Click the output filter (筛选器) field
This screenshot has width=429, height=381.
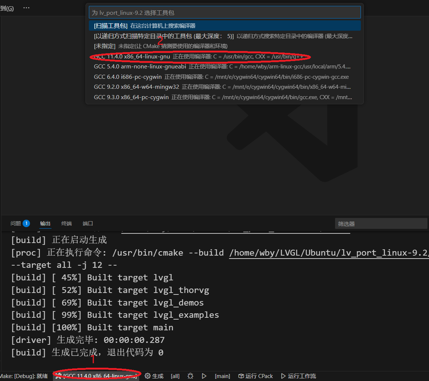click(x=381, y=224)
